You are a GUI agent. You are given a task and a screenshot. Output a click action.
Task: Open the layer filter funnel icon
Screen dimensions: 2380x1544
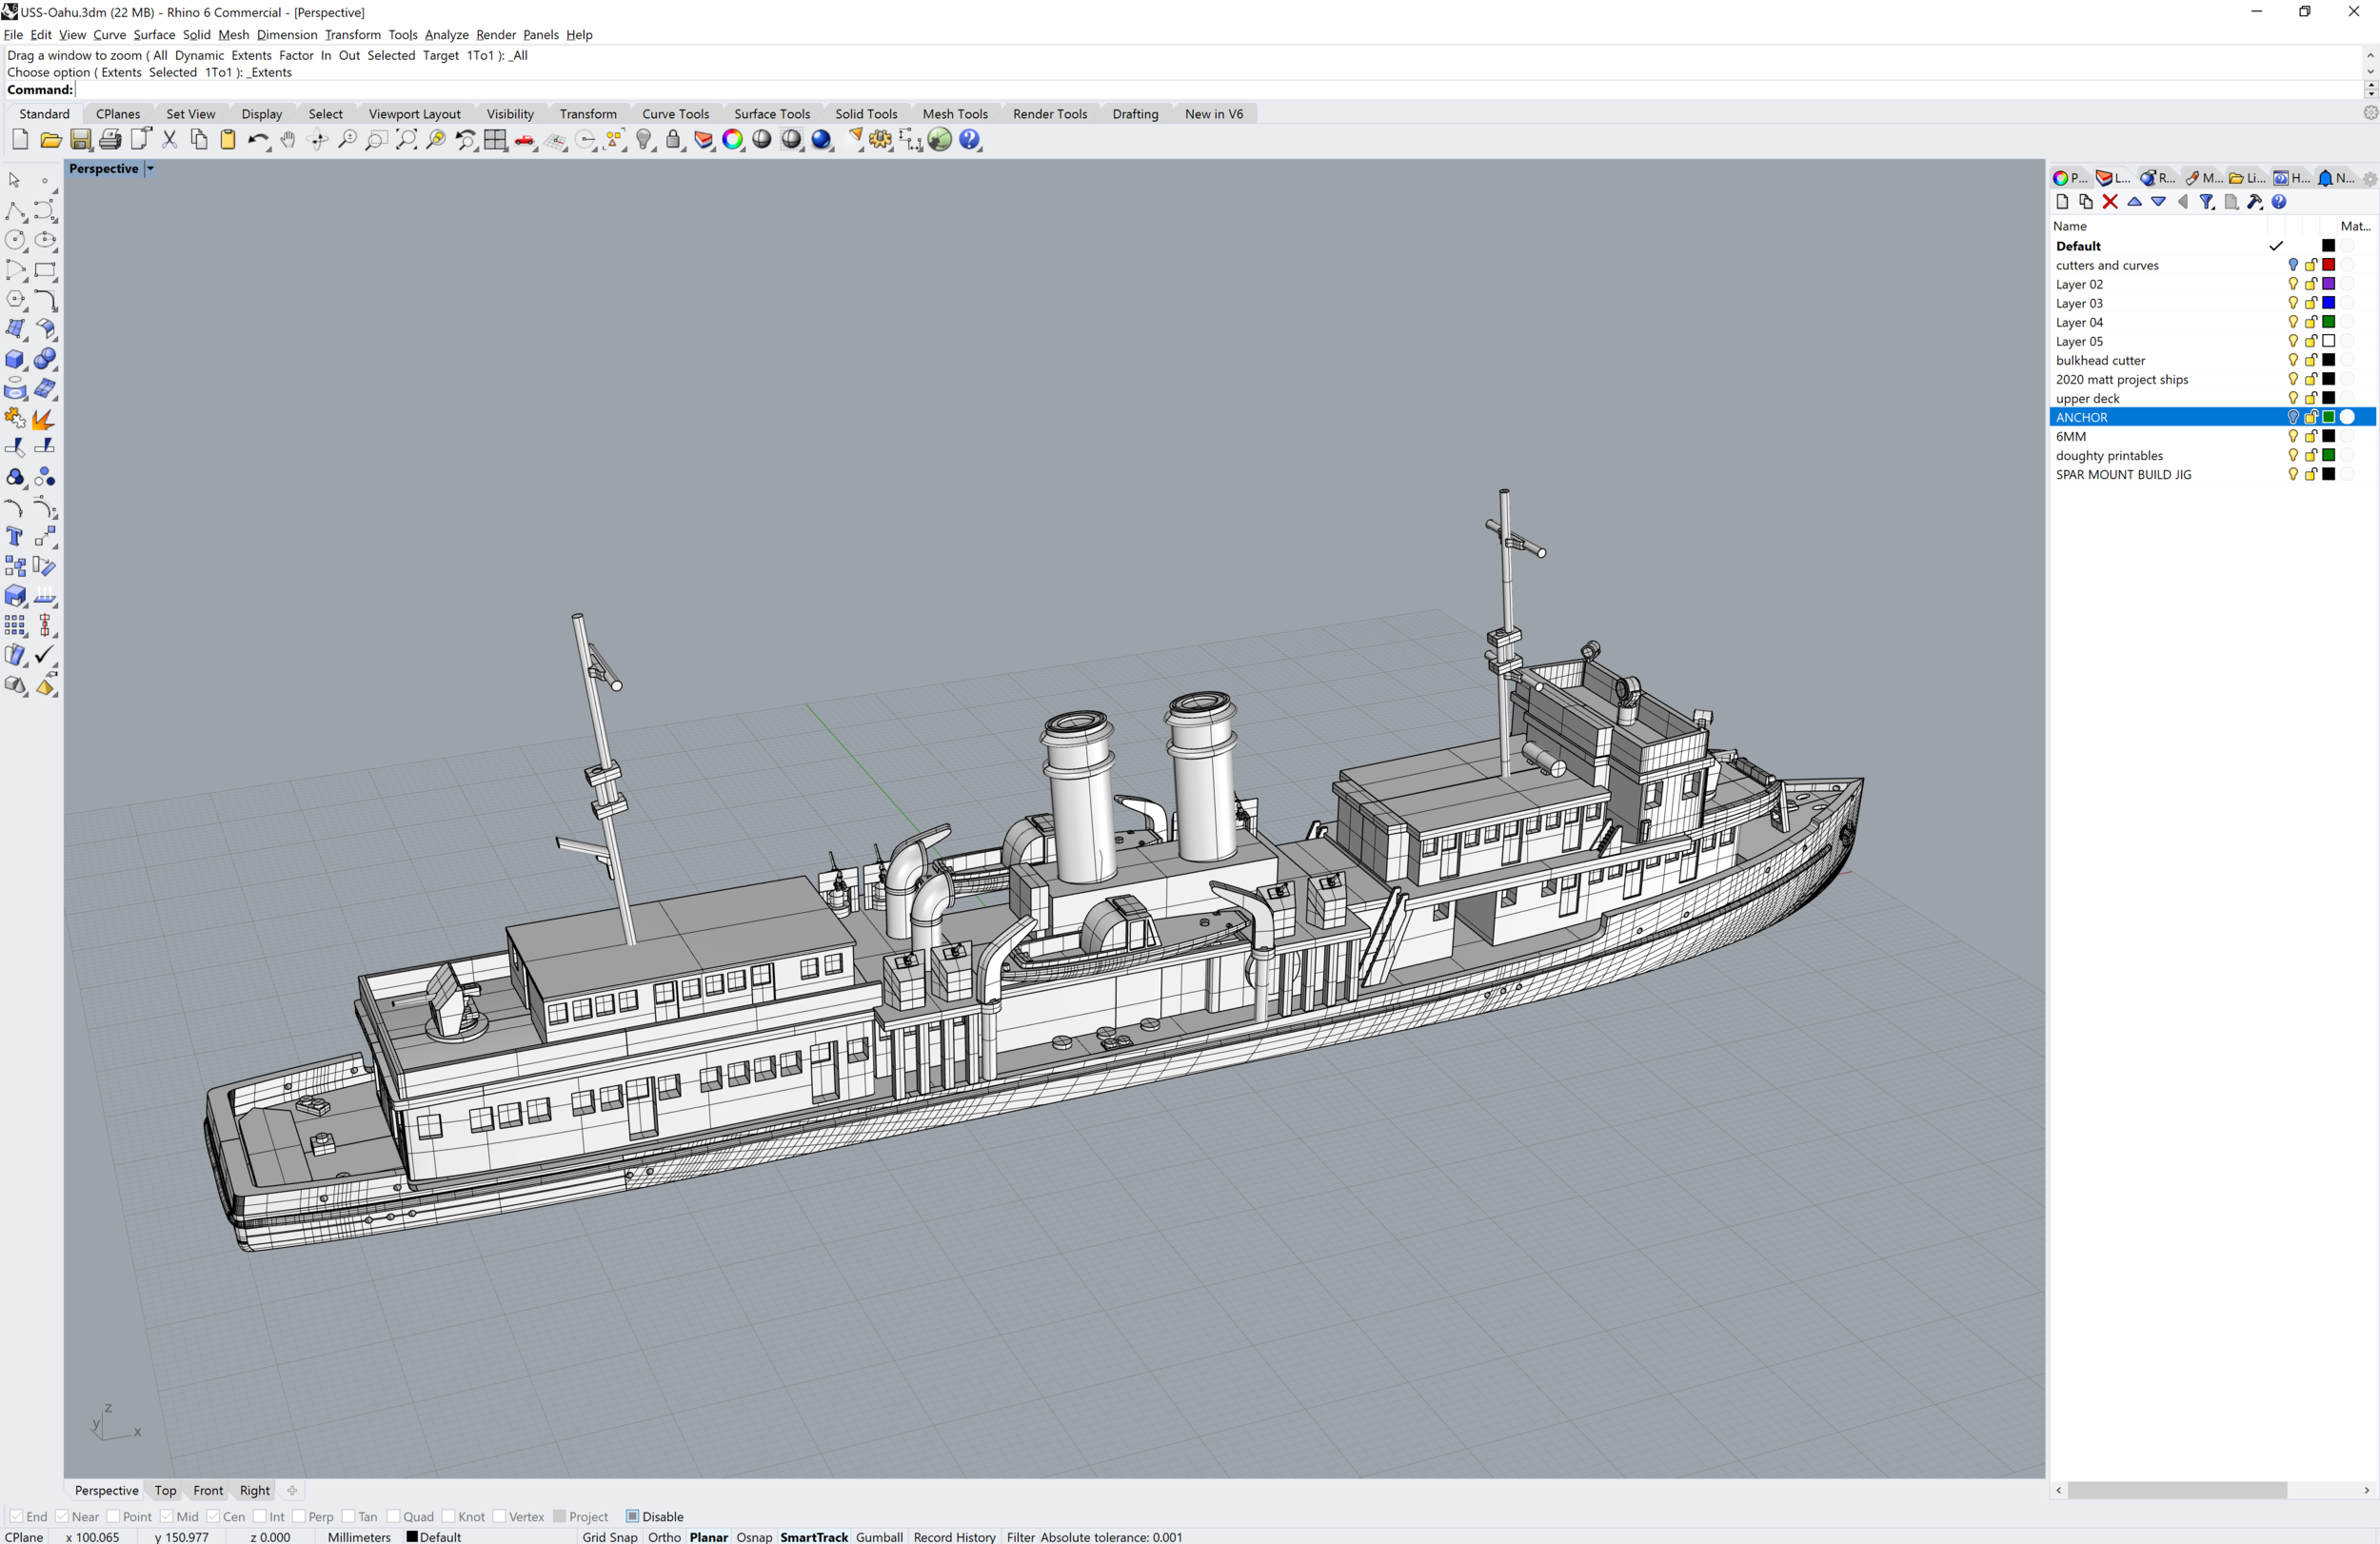tap(2207, 202)
